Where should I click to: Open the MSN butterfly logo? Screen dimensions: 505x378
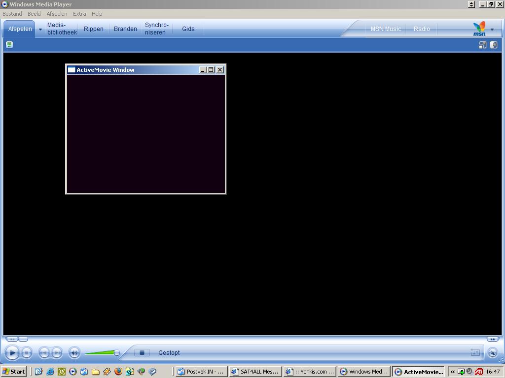coord(479,29)
